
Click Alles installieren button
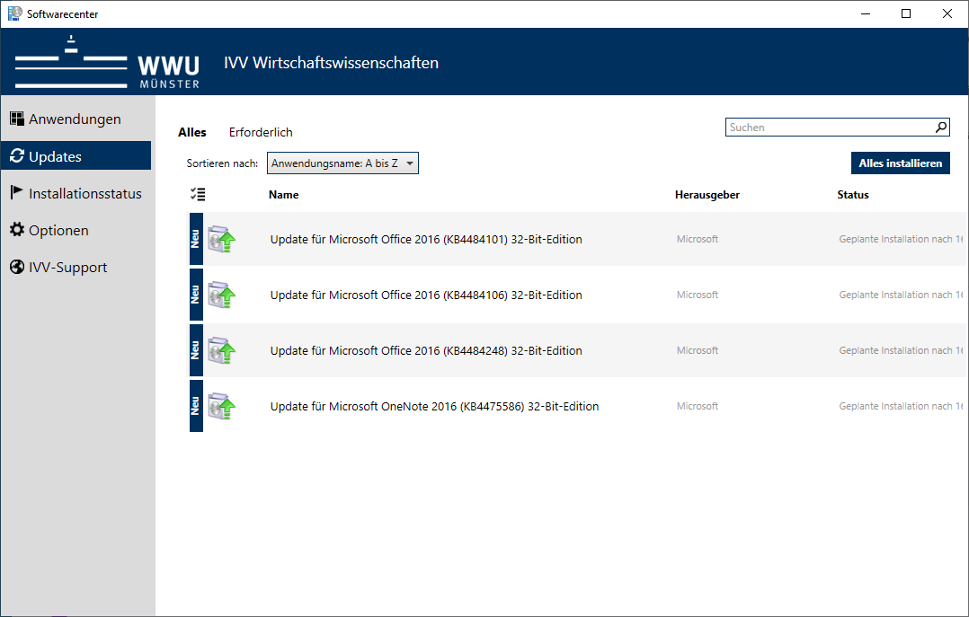click(901, 163)
